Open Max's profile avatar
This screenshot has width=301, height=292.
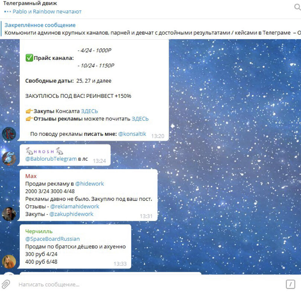pyautogui.click(x=9, y=214)
